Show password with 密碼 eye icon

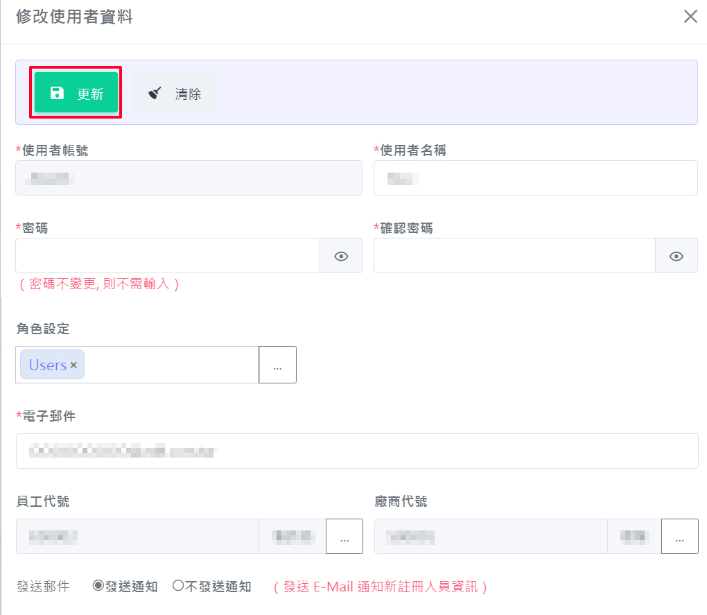[x=341, y=256]
